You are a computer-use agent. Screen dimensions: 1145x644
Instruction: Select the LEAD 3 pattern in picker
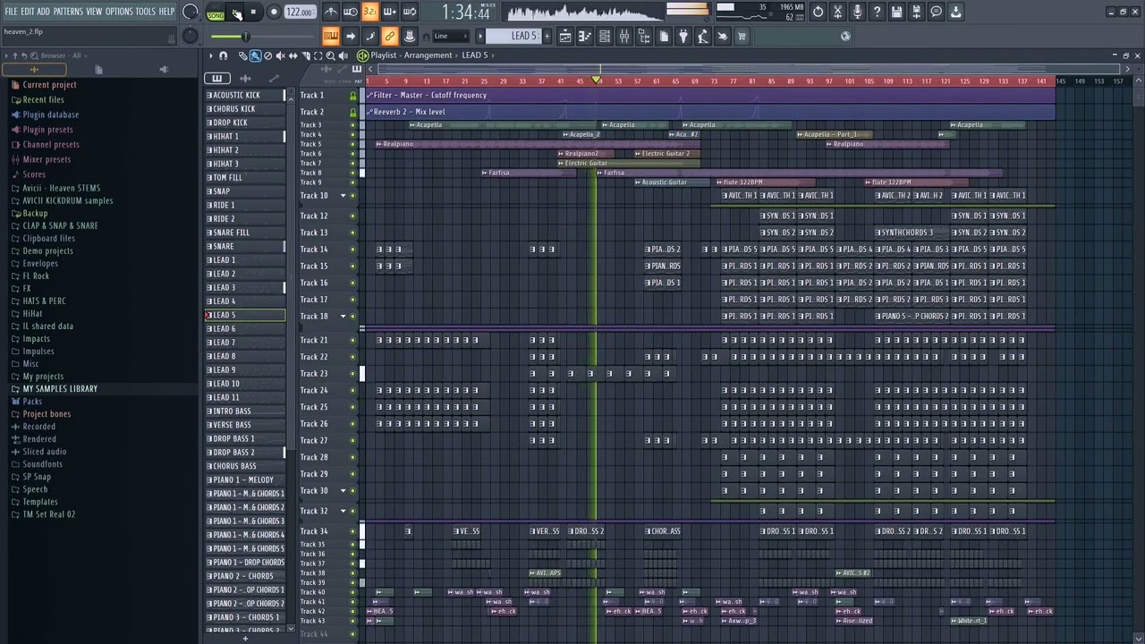tap(245, 287)
